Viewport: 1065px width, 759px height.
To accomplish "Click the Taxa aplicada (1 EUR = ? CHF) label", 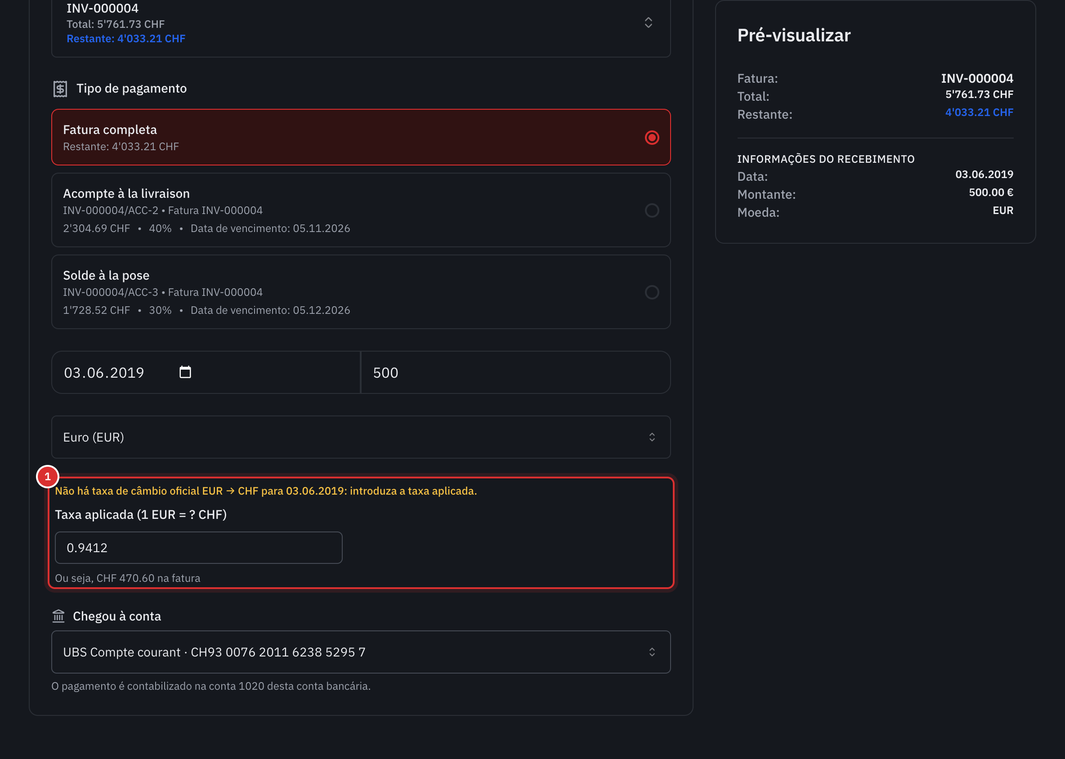I will click(x=141, y=514).
